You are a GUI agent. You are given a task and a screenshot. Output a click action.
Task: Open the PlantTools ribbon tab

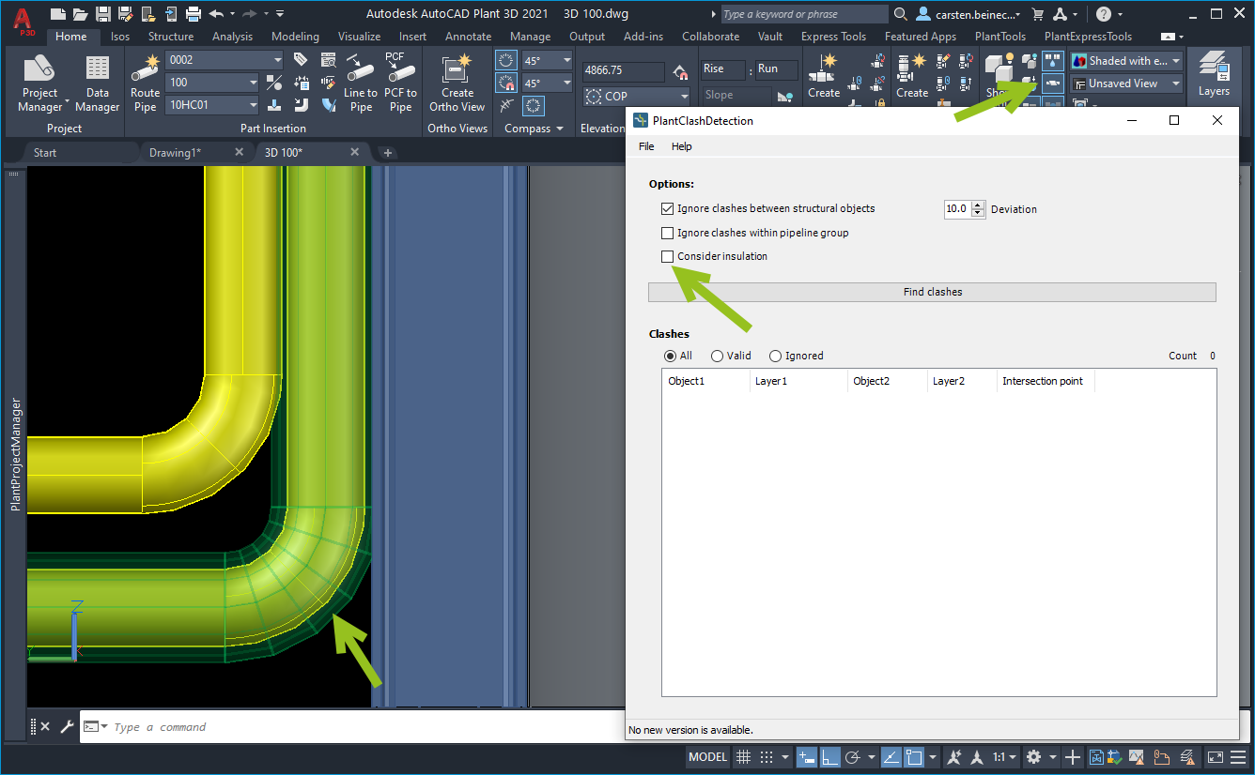click(999, 37)
